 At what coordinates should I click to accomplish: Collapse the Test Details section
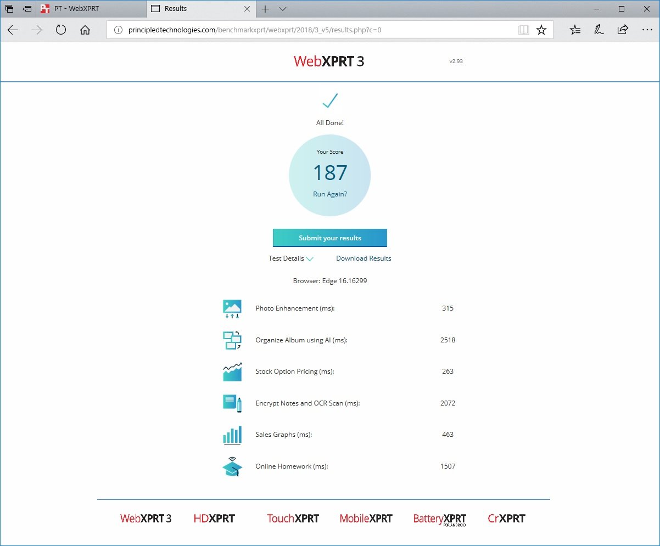[x=290, y=258]
